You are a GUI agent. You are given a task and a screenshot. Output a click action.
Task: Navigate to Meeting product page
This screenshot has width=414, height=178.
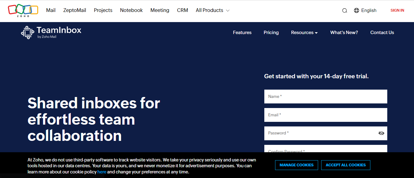(160, 10)
